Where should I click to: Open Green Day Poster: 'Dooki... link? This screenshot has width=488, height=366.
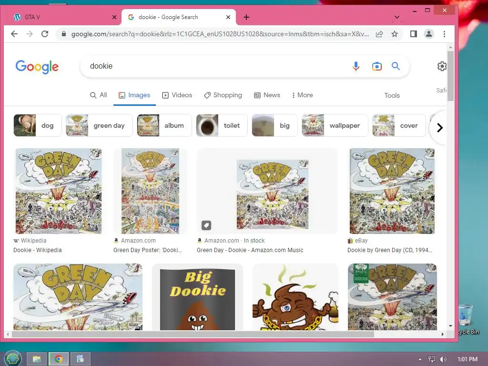(148, 250)
